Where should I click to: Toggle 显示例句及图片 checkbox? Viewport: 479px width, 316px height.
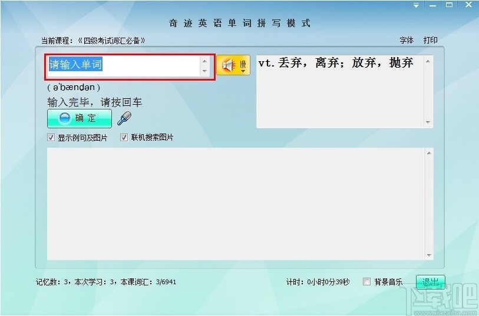[x=51, y=138]
